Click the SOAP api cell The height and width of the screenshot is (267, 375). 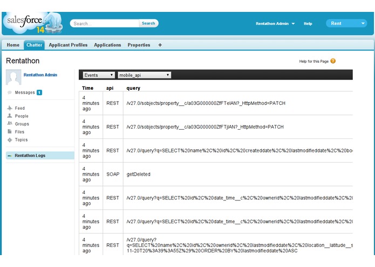(x=113, y=175)
